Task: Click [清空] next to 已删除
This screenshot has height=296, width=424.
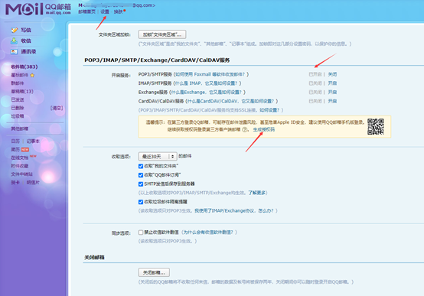Action: (x=57, y=108)
